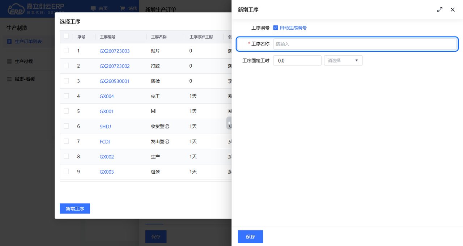
Task: Check the row 3 质检 checkbox
Action: [x=66, y=81]
